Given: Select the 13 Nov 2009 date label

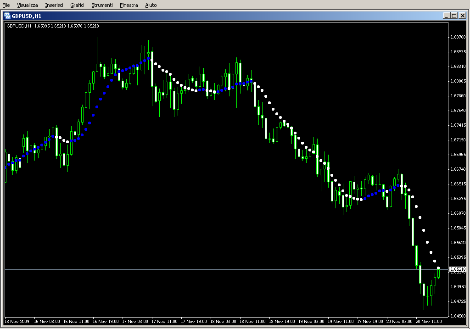Looking at the screenshot, I should tap(17, 322).
